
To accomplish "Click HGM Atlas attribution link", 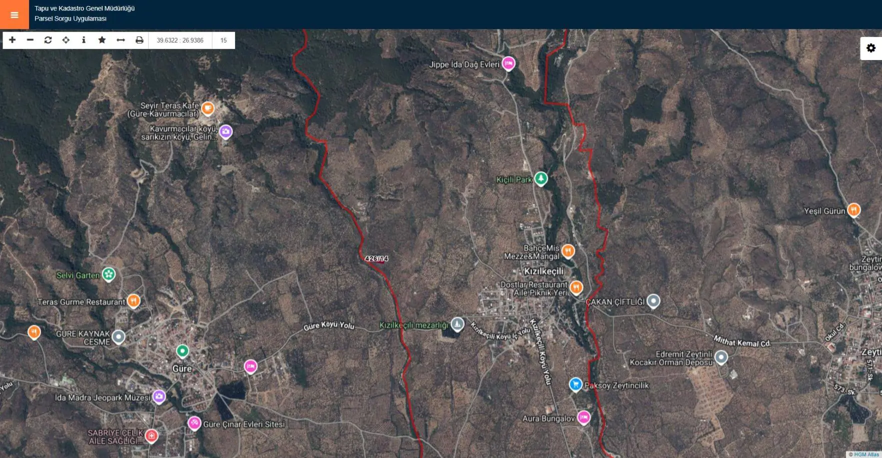I will pyautogui.click(x=866, y=454).
